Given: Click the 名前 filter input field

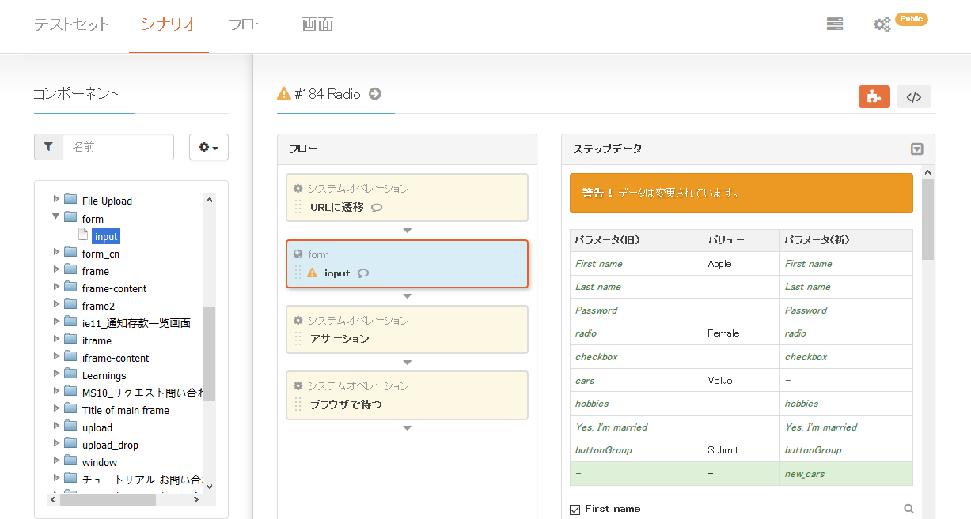Looking at the screenshot, I should pos(118,147).
